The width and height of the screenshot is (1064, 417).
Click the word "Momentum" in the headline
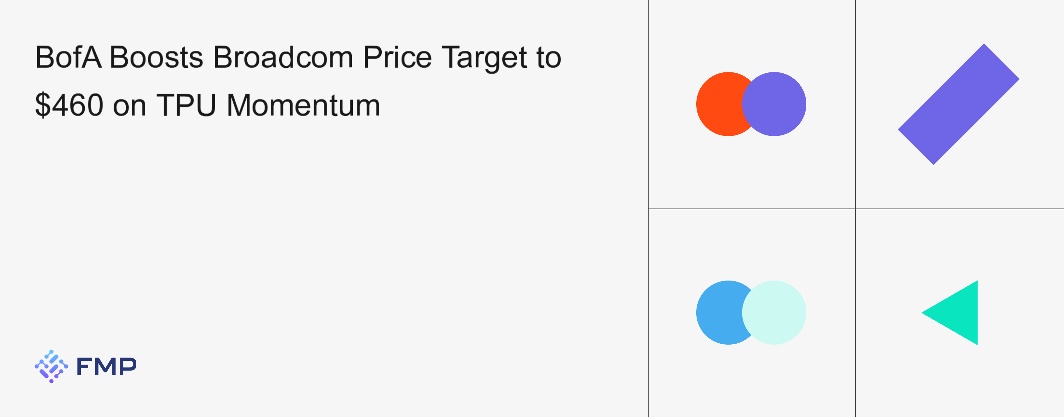pos(303,105)
